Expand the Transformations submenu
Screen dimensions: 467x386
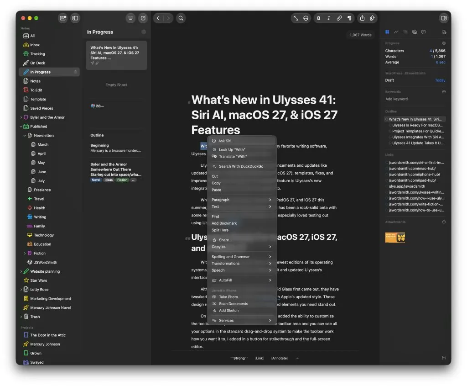point(242,264)
